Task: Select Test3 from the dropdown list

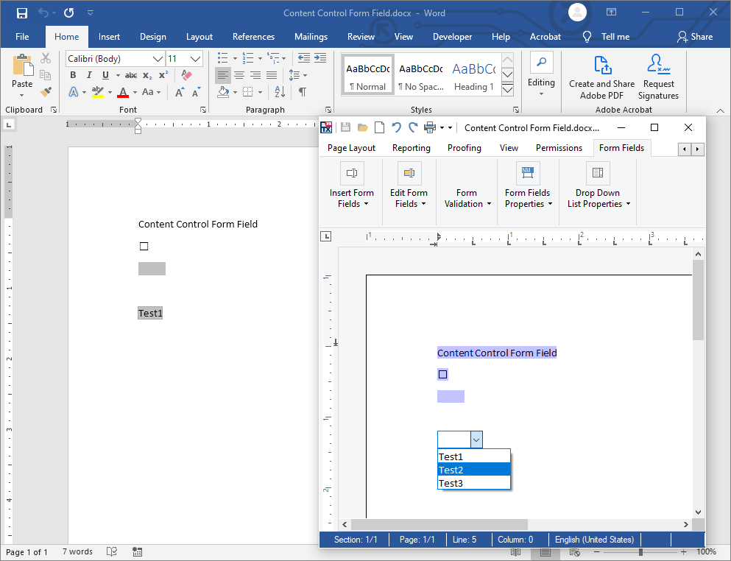Action: (x=451, y=483)
